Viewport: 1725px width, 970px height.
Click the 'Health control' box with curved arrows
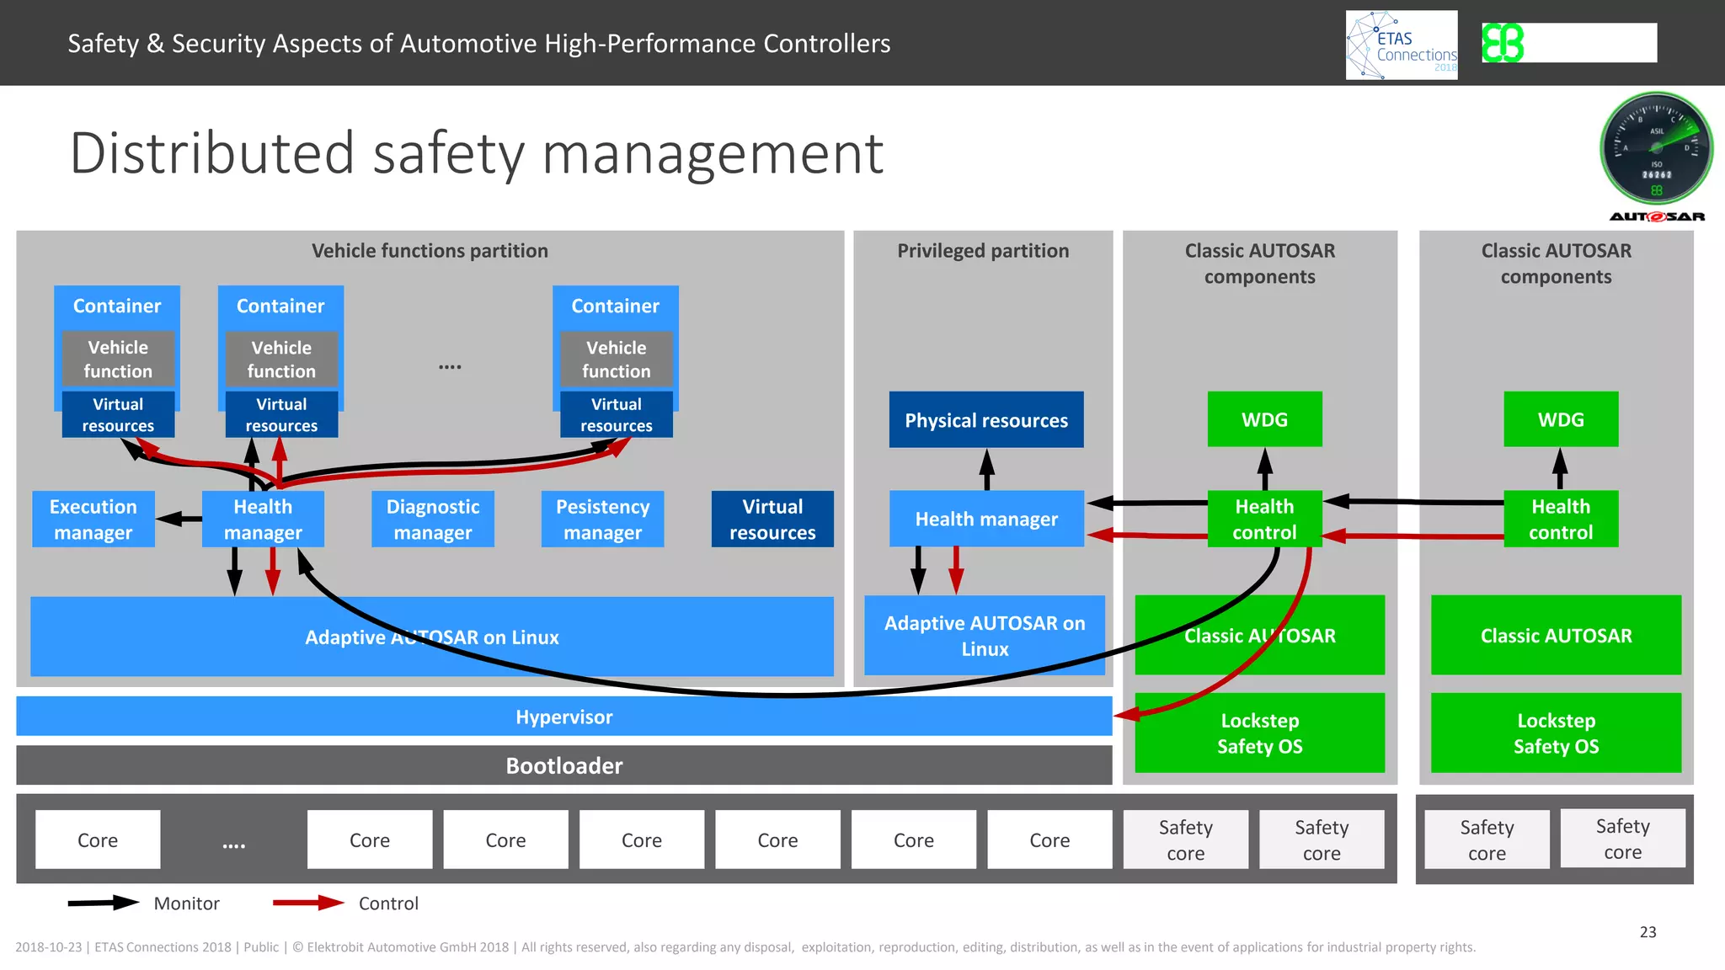(x=1264, y=519)
